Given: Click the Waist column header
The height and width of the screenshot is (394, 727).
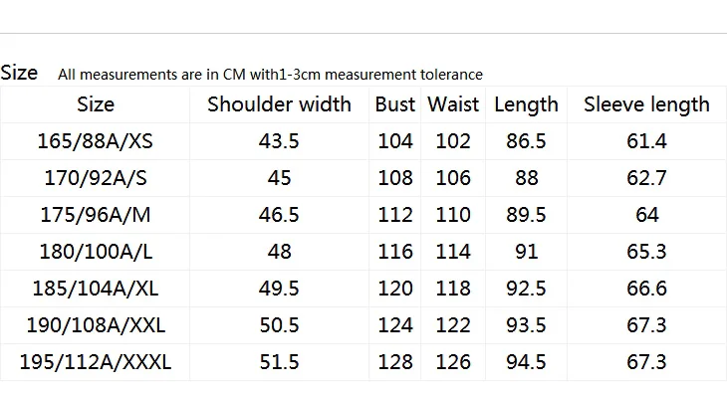Looking at the screenshot, I should click(453, 104).
